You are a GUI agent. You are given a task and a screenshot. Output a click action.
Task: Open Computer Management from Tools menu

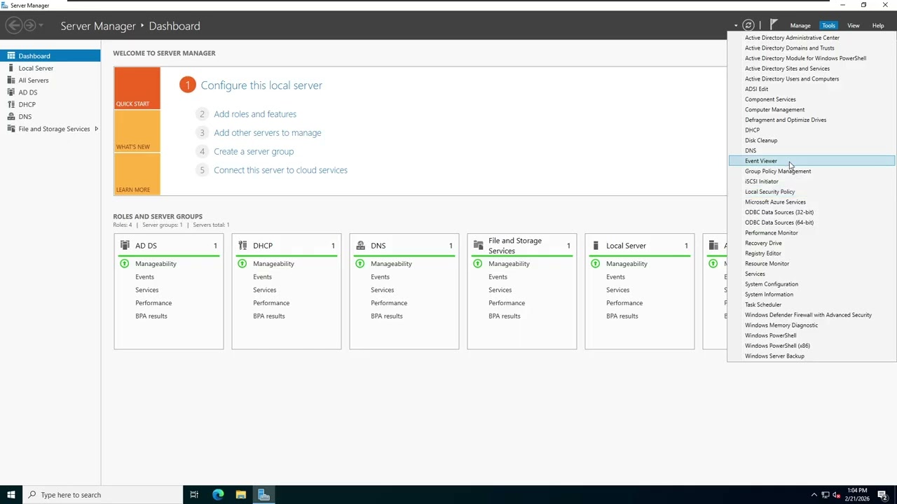pos(812,110)
